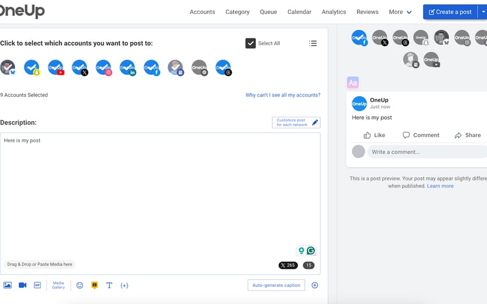This screenshot has width=487, height=304.
Task: Preview the Threads post in the preview panel
Action: [x=400, y=38]
